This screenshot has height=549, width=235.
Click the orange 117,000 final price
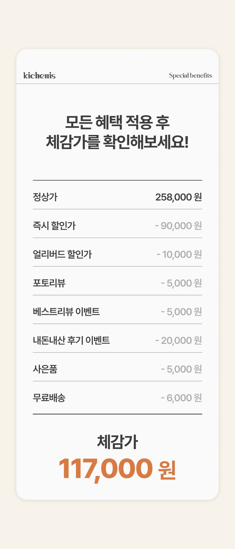[106, 469]
